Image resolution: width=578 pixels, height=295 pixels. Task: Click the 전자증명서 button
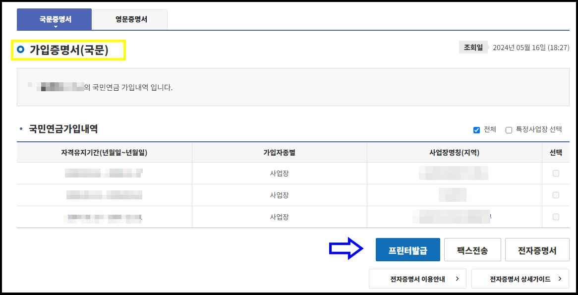pos(537,249)
